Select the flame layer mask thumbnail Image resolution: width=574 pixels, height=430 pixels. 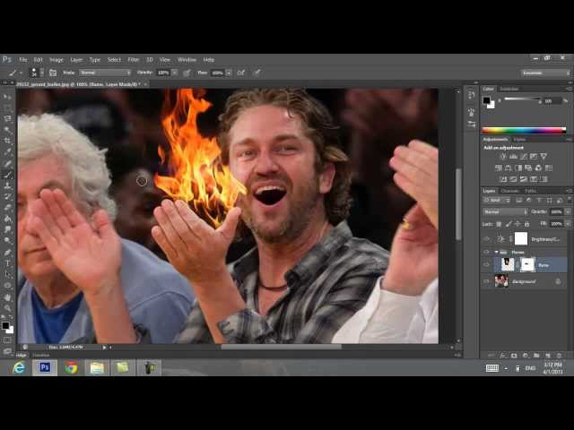click(527, 265)
